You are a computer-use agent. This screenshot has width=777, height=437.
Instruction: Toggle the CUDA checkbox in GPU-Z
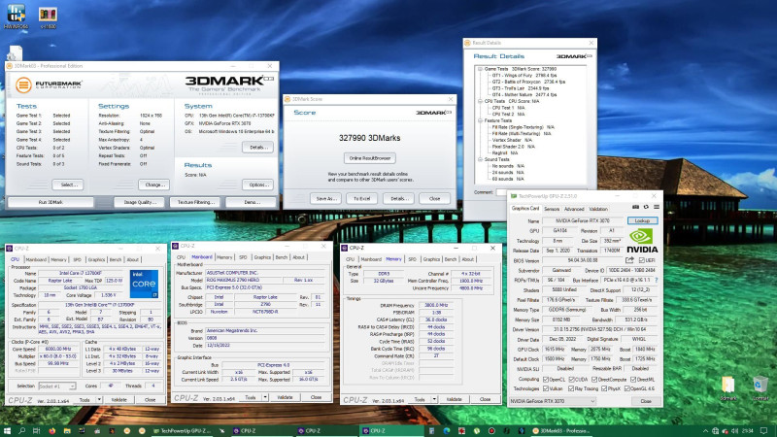coord(571,379)
